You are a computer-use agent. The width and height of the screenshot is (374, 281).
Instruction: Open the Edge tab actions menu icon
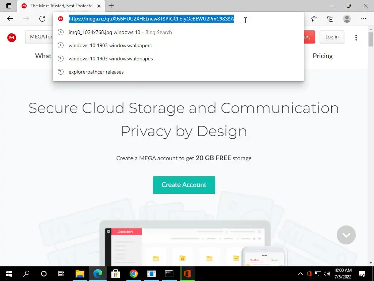[x=9, y=6]
